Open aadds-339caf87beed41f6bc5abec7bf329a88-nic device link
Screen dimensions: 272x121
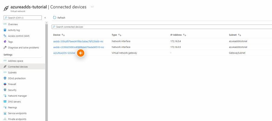point(78,41)
